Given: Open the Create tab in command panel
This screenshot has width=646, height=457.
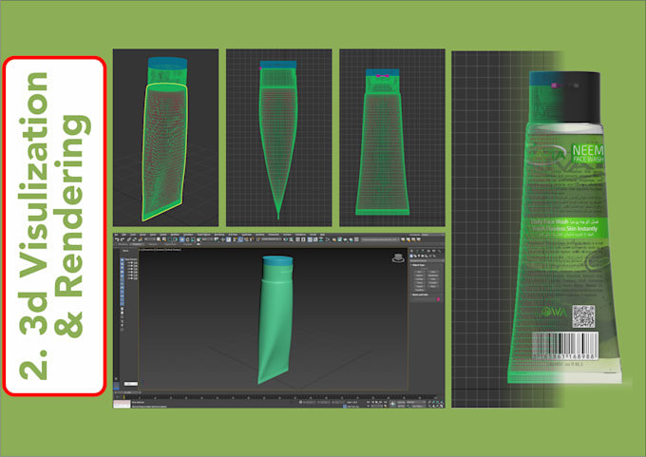Looking at the screenshot, I should (413, 251).
